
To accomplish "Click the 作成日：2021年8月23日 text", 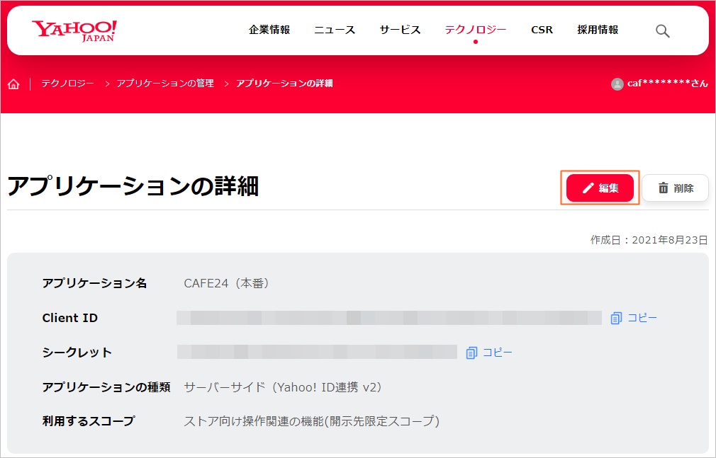I will (649, 240).
